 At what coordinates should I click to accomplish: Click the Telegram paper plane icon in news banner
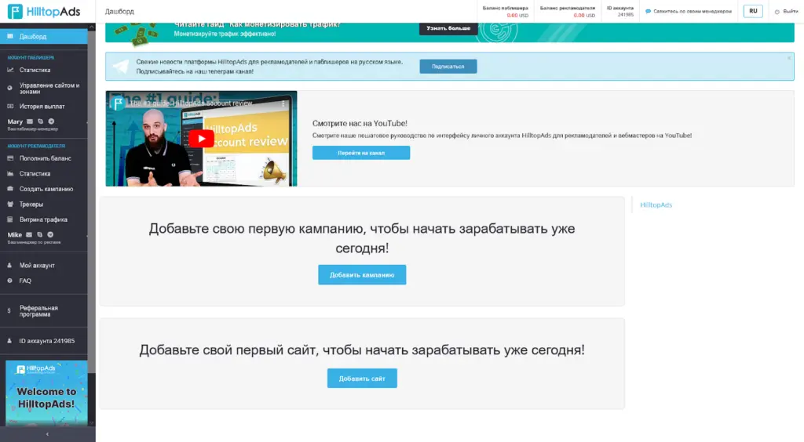(x=121, y=67)
